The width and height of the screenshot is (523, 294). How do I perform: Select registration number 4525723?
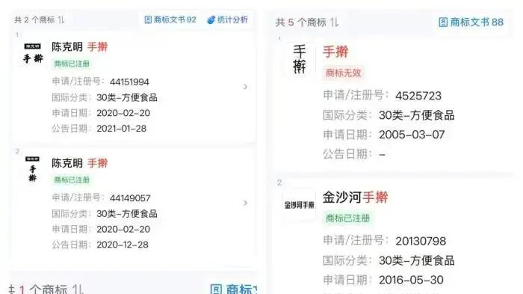(418, 96)
